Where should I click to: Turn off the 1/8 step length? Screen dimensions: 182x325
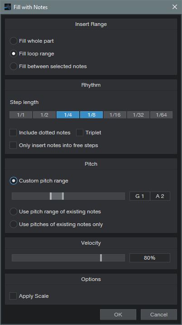(91, 115)
